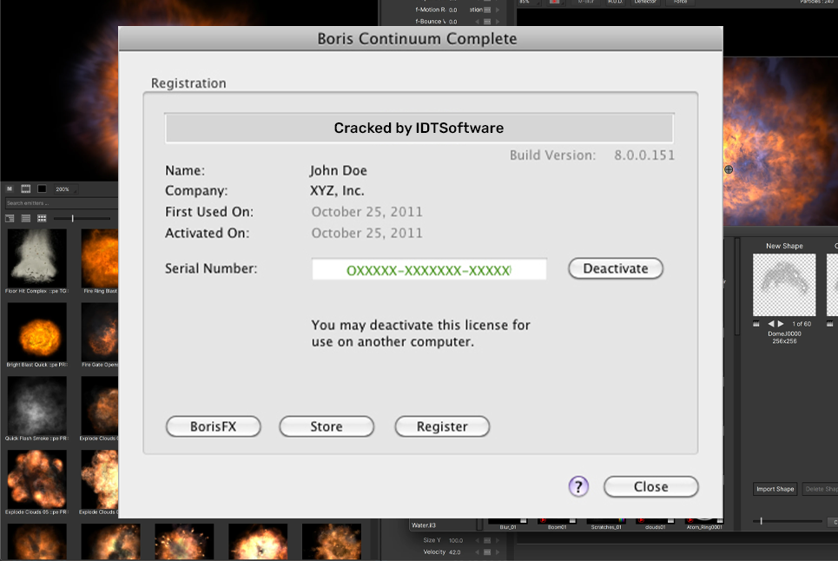This screenshot has height=561, width=838.
Task: Click the f-Bounce keyframe icon
Action: pyautogui.click(x=487, y=22)
